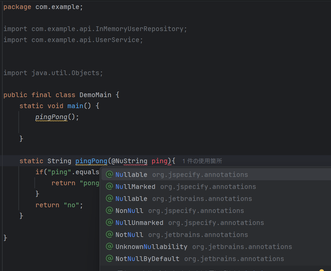Click the DemoMain class name
This screenshot has height=271, width=331.
pos(95,95)
